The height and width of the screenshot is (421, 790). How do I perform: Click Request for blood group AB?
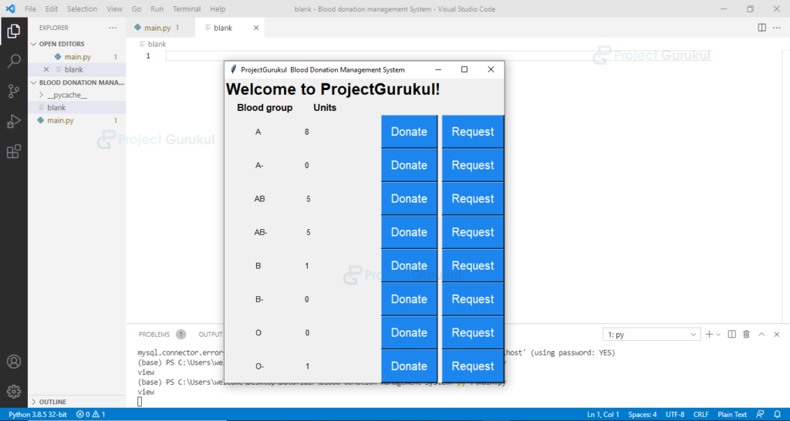473,198
